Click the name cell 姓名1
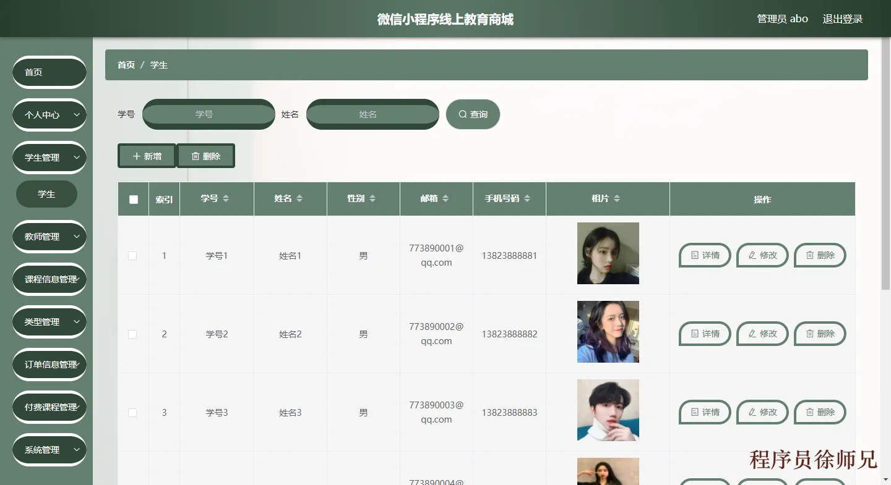The image size is (891, 485). [x=290, y=256]
